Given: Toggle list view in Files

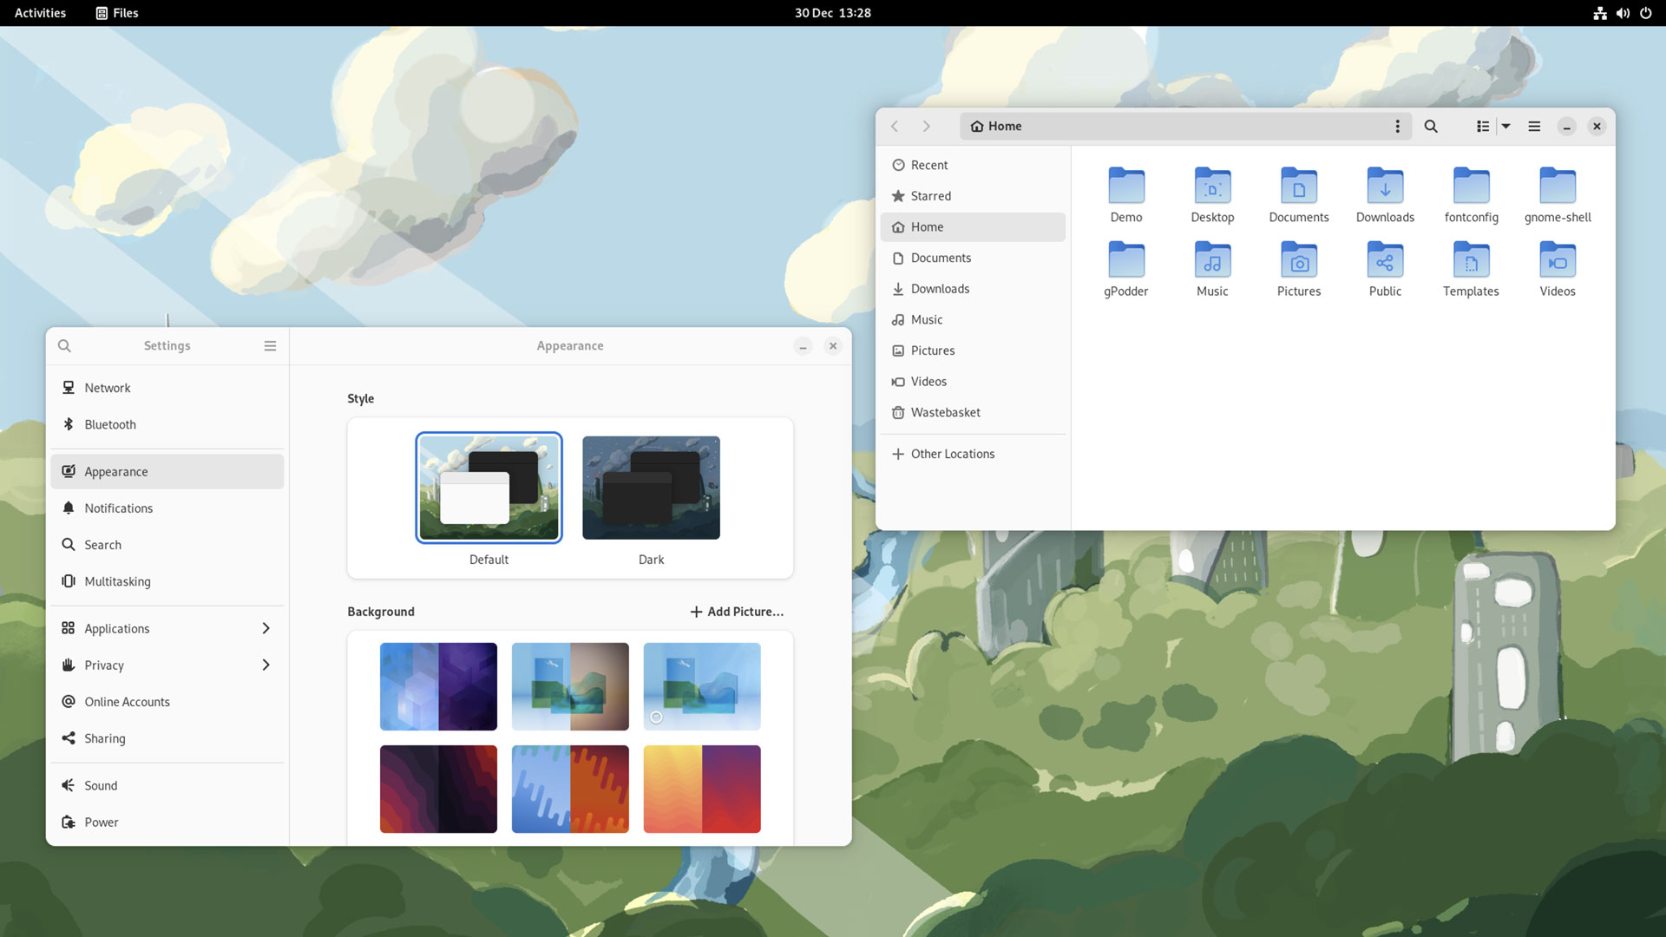Looking at the screenshot, I should point(1480,126).
